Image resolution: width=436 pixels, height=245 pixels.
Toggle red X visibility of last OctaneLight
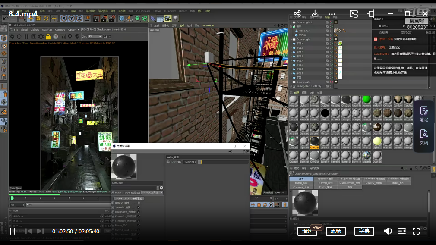(x=332, y=82)
